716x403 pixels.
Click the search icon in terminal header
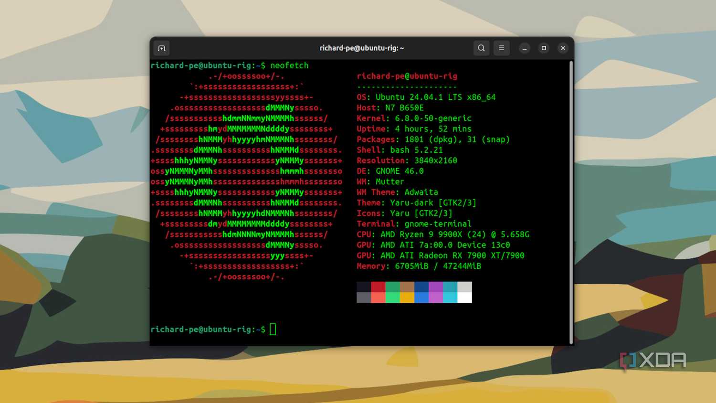pos(481,48)
